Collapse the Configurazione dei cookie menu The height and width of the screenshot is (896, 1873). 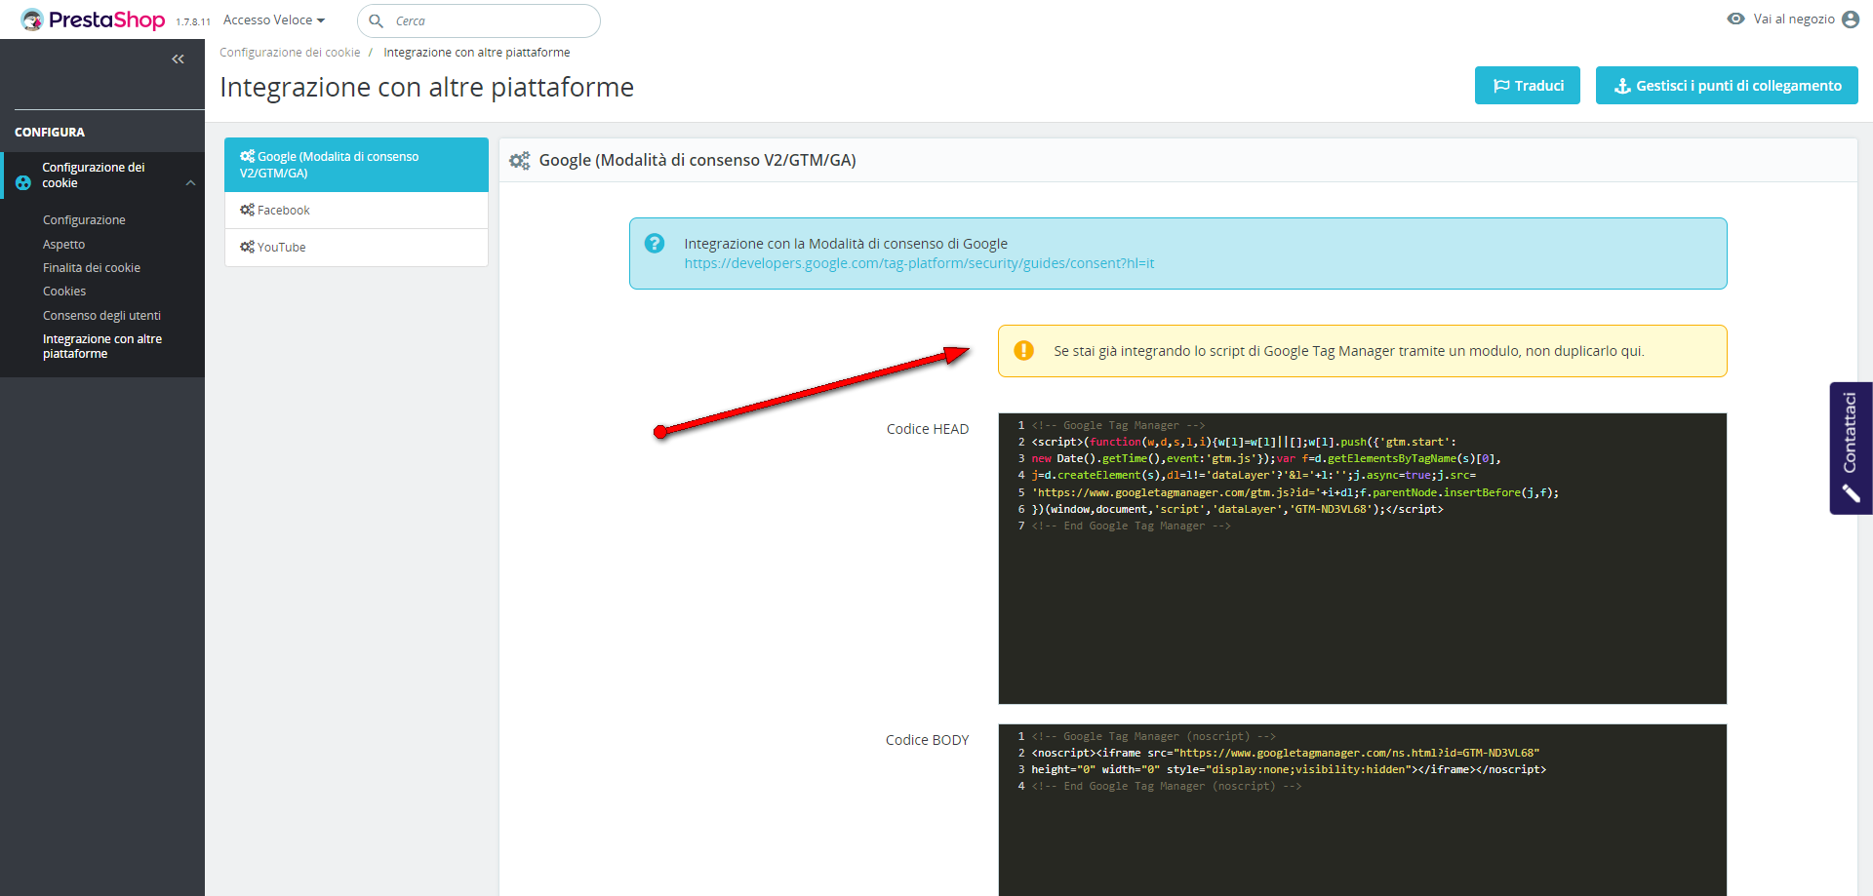point(191,182)
